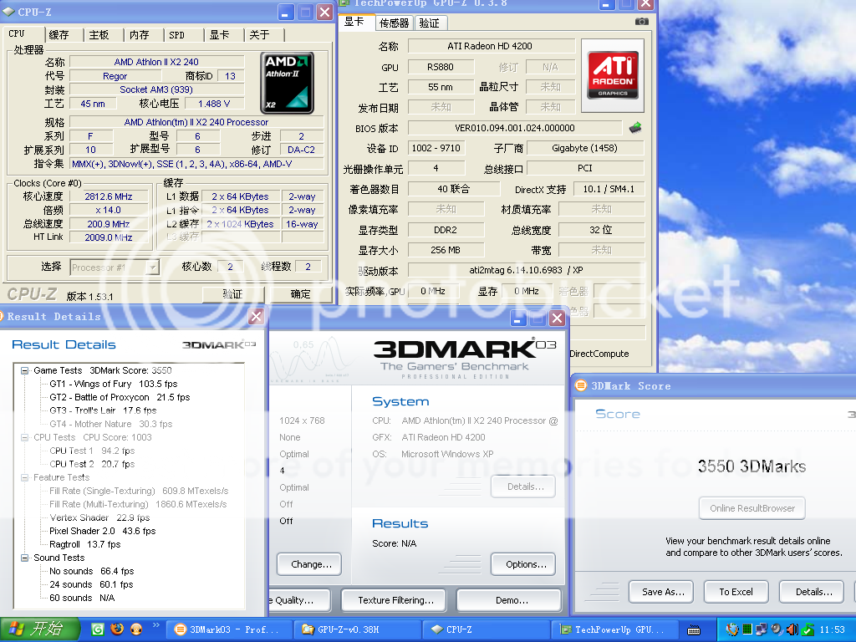Click the BIOS save chip icon in GPU-Z
The height and width of the screenshot is (642, 856).
pos(635,128)
